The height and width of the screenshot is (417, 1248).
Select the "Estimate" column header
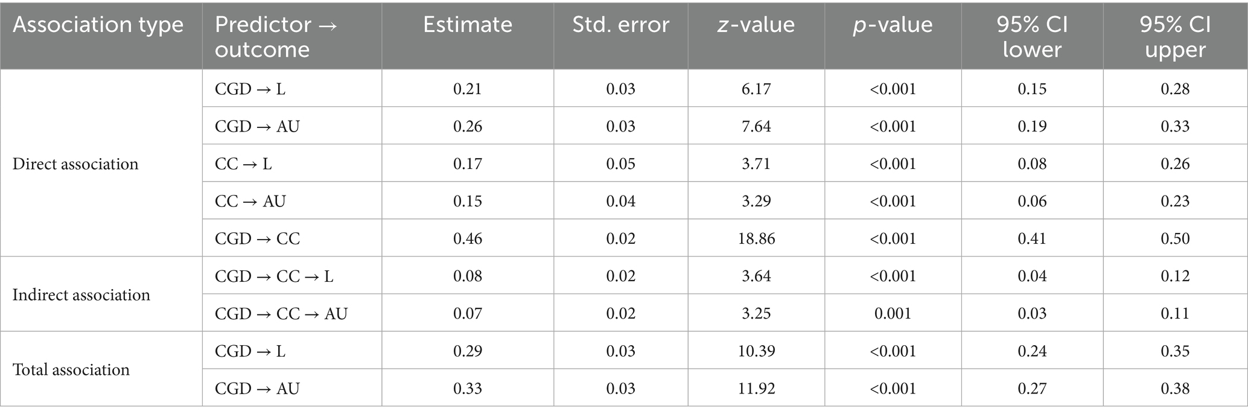(x=467, y=25)
